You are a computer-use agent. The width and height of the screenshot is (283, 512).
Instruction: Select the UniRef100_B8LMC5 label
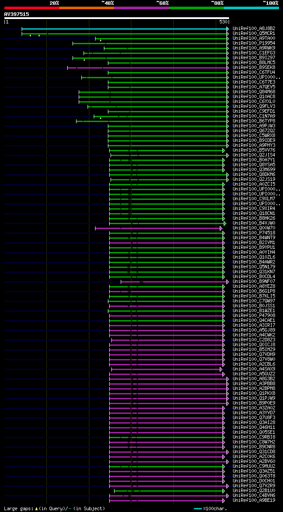tap(254, 63)
